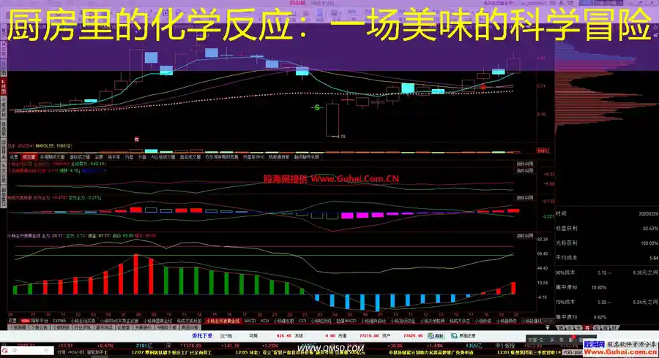Viewport: 659px width, 358px height.
Task: Click the 12:07 news ticker headline
Action: point(171,353)
